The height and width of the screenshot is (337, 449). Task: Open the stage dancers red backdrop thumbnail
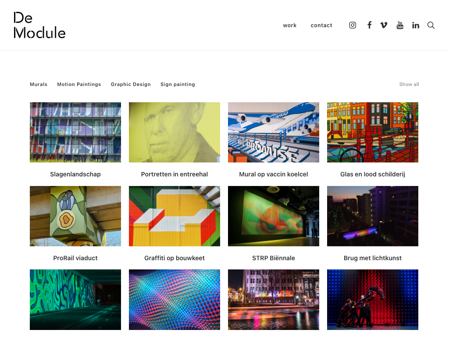coord(373,300)
